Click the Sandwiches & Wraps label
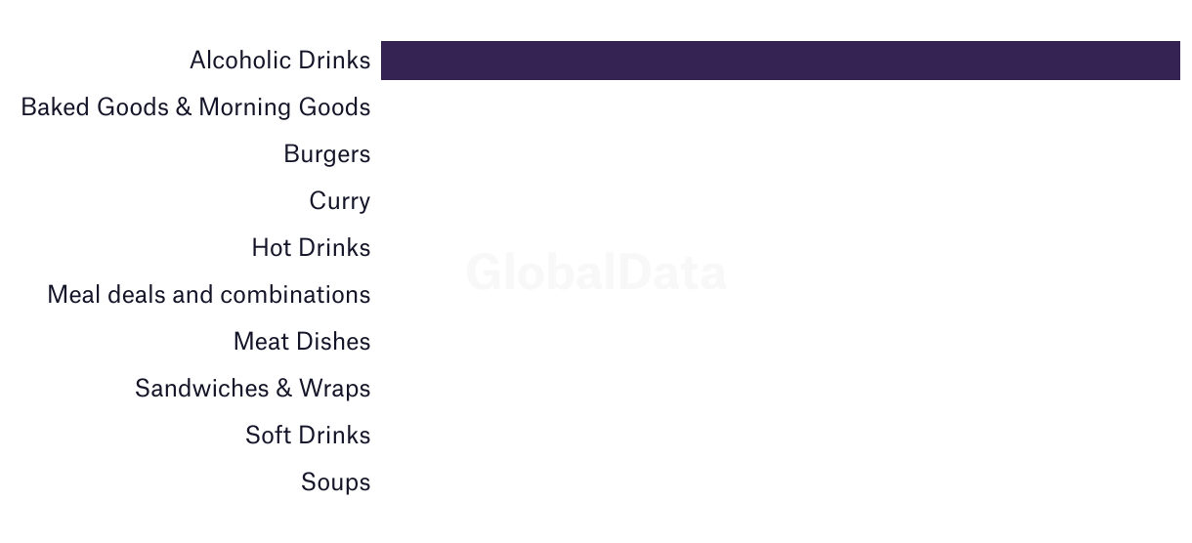Screen dimensions: 1192x543 253,389
